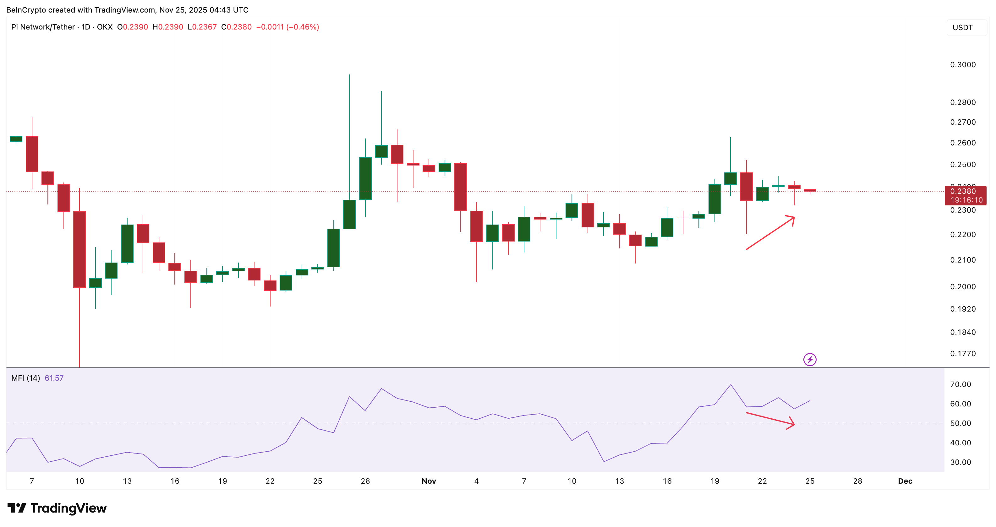Click the current price label 0.2380

click(x=964, y=191)
